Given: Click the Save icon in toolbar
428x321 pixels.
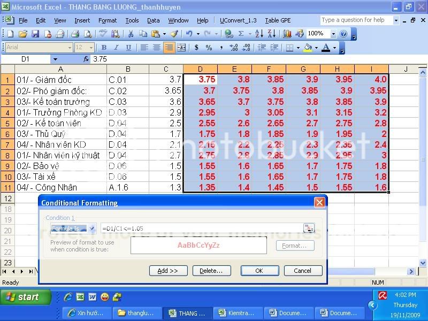Looking at the screenshot, I should pos(35,34).
